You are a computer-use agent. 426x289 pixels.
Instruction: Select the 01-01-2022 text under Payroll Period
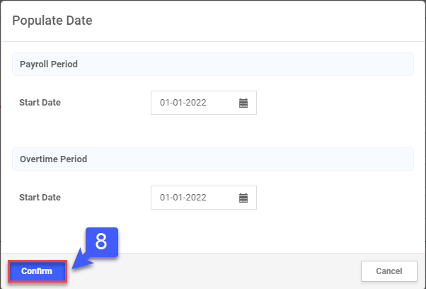(183, 103)
